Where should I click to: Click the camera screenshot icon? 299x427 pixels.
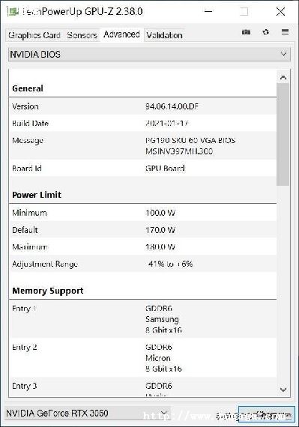click(x=246, y=32)
